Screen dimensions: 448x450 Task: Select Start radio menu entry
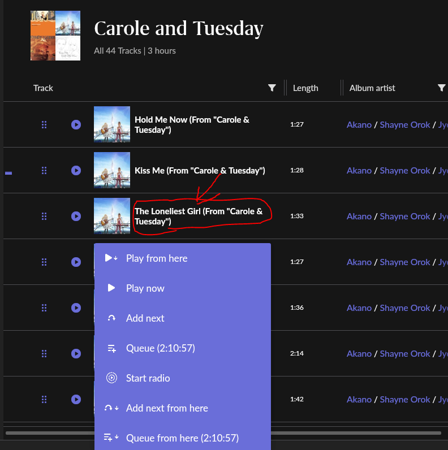(182, 378)
